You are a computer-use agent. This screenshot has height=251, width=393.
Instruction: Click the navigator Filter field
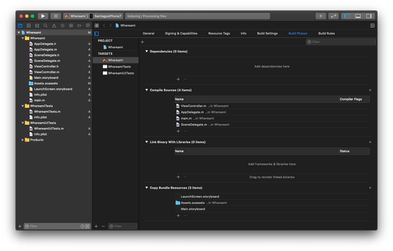(x=57, y=226)
